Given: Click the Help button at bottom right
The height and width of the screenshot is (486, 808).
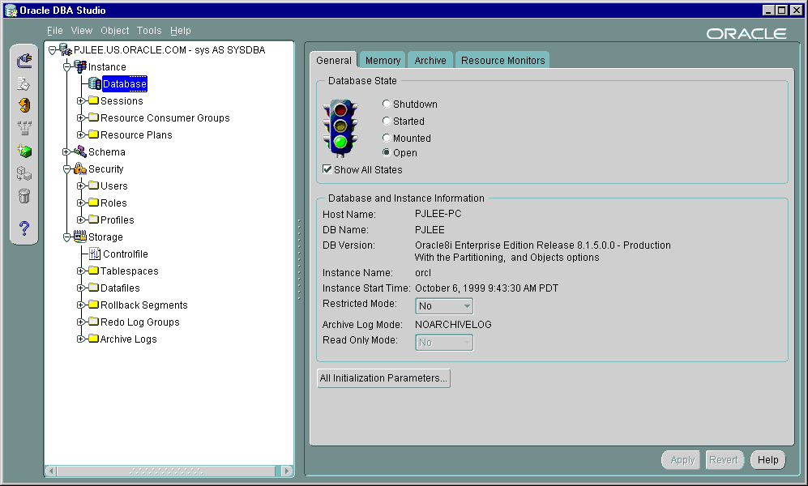Looking at the screenshot, I should tap(767, 460).
